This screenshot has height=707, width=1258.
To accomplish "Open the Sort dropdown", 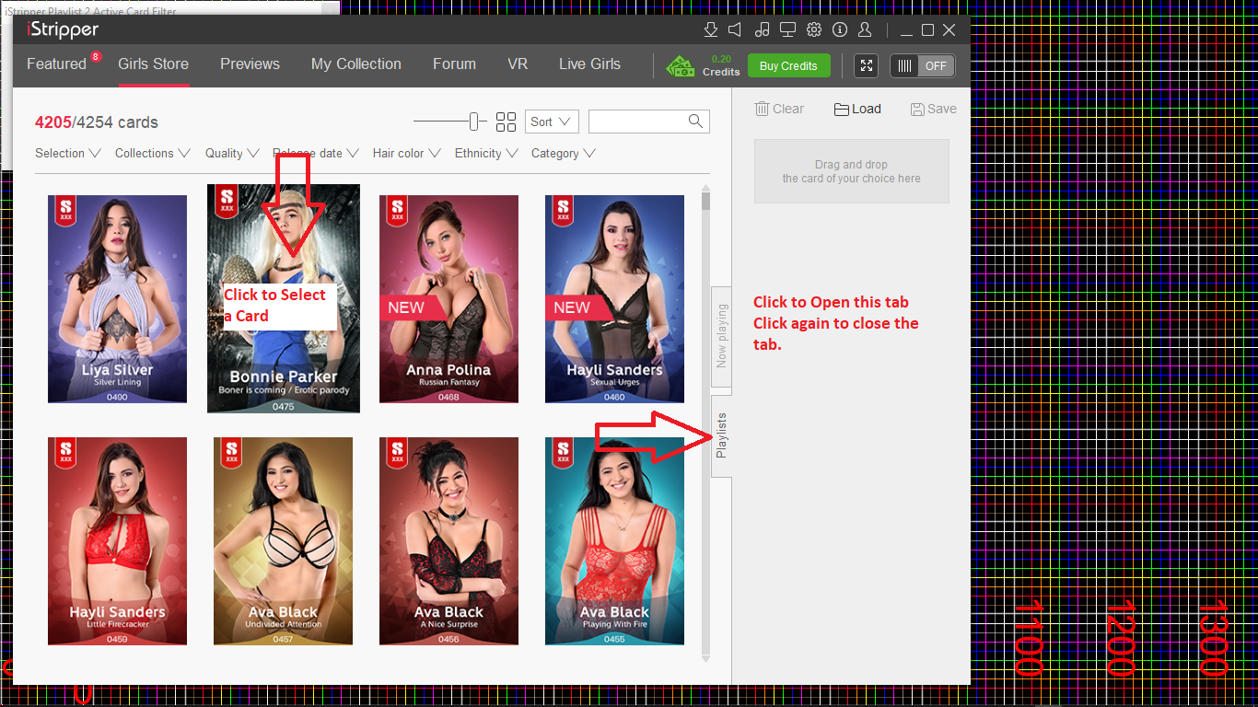I will 552,122.
